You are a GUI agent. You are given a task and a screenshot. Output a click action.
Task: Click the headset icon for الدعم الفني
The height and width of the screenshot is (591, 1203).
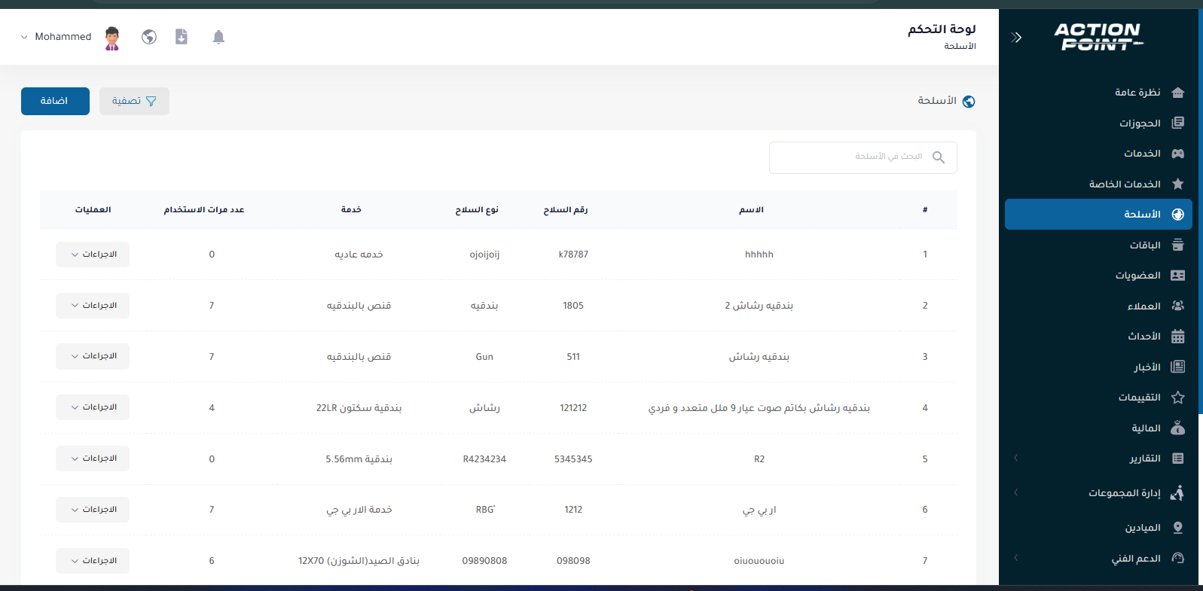(x=1178, y=558)
